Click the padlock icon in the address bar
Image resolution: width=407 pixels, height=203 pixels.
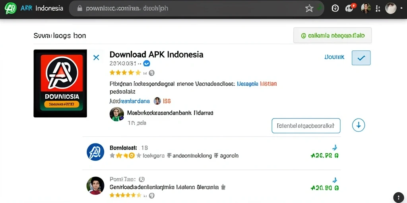pos(79,8)
